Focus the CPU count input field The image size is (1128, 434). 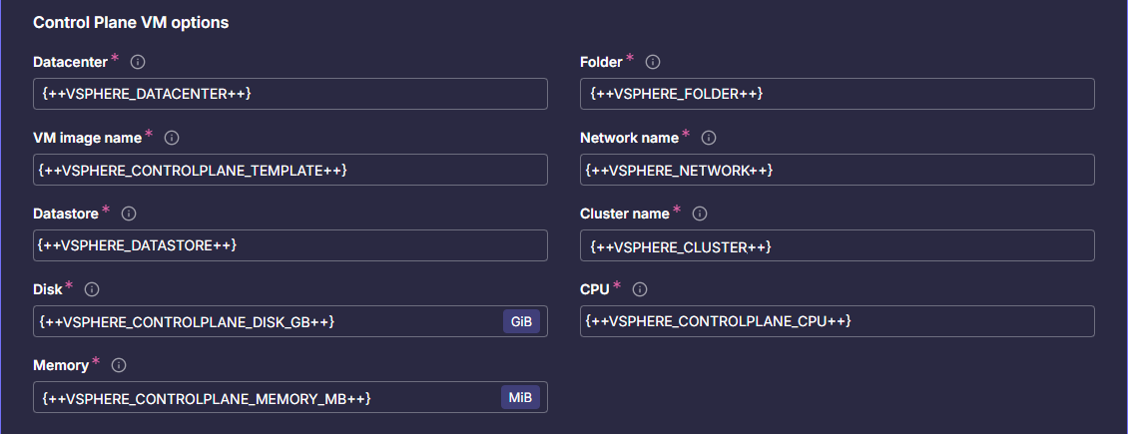837,321
